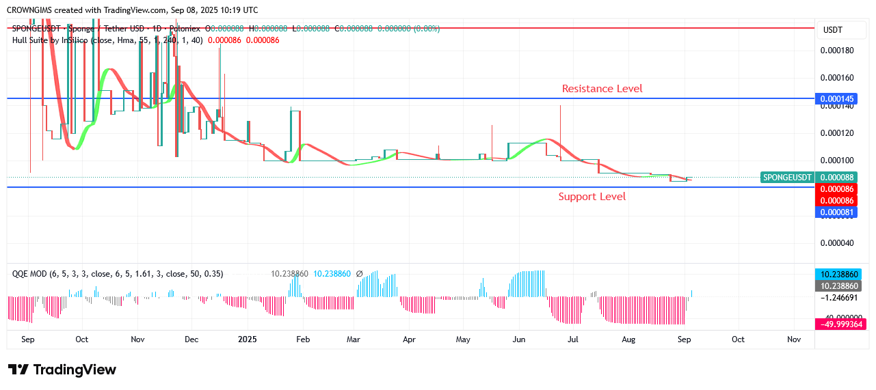
Task: Click the blue 10.238860 value in QQE legend
Action: pos(332,273)
